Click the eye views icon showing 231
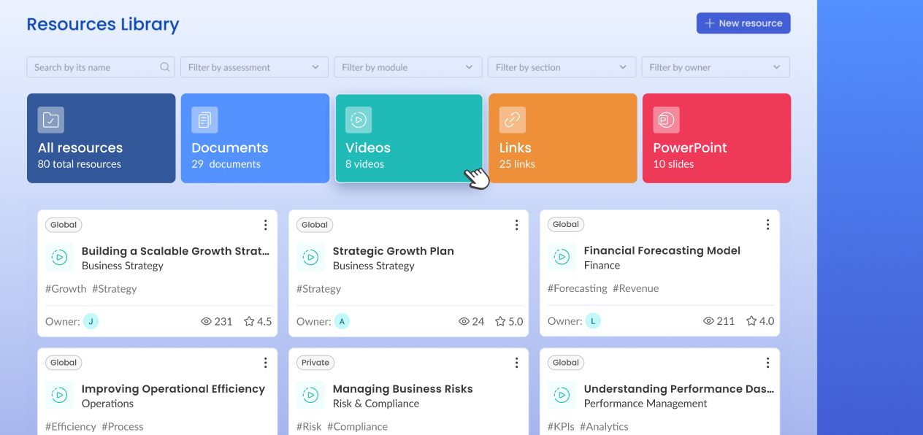This screenshot has height=435, width=923. (x=206, y=321)
